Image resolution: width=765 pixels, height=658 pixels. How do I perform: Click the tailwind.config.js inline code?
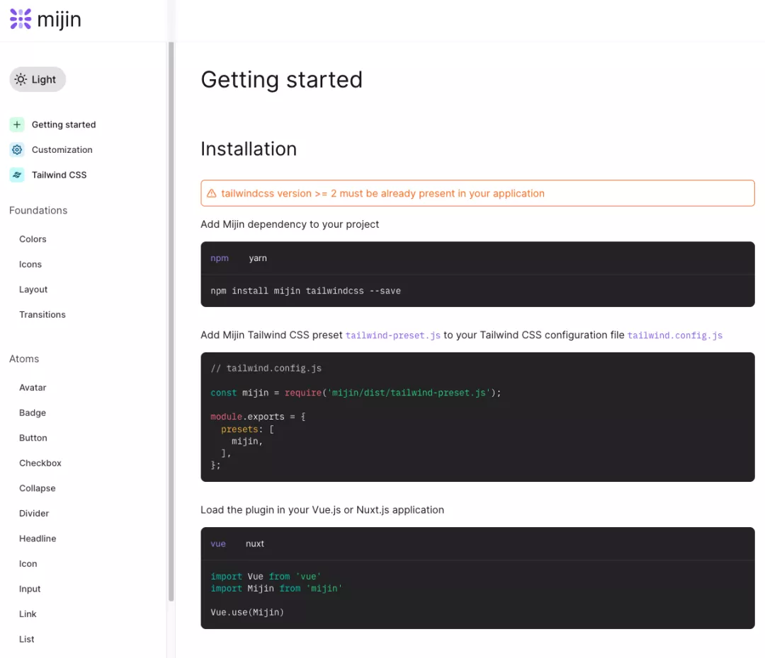pos(675,335)
